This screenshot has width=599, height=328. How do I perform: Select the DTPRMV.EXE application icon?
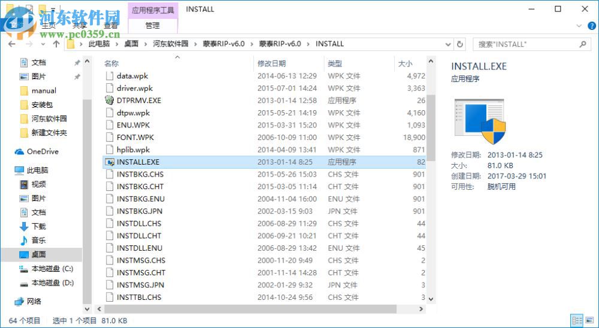click(110, 101)
